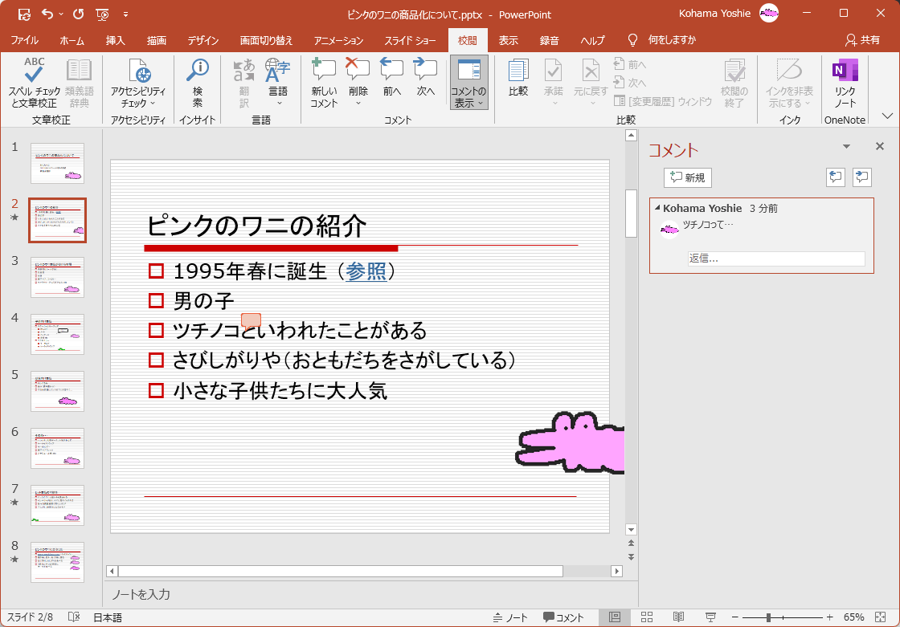Open the 参照 hyperlink on slide
The height and width of the screenshot is (627, 900).
pyautogui.click(x=366, y=271)
